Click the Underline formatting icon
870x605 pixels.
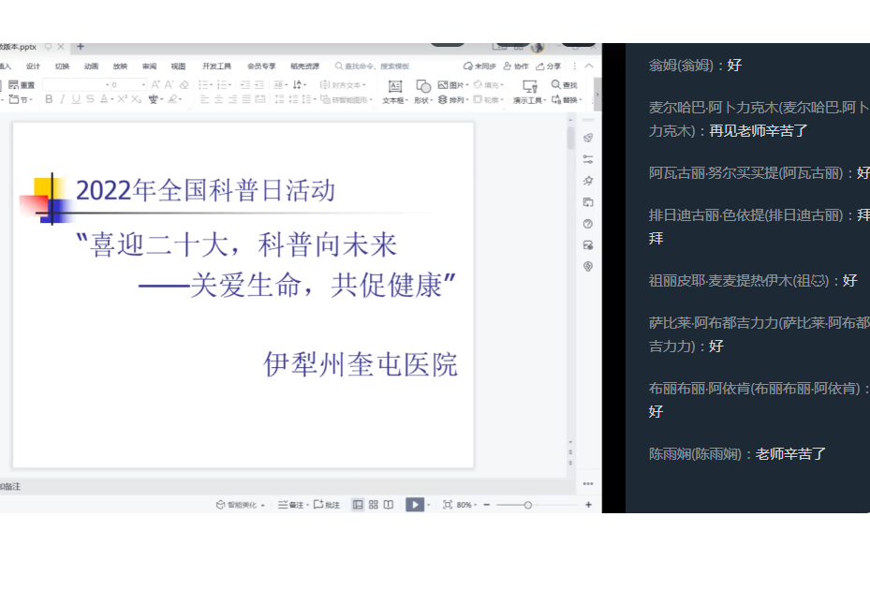coord(76,99)
